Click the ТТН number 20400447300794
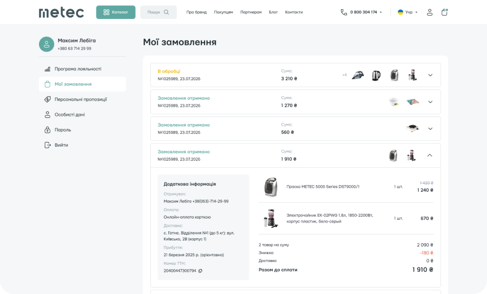Viewport: 487px width, 294px height. point(180,271)
